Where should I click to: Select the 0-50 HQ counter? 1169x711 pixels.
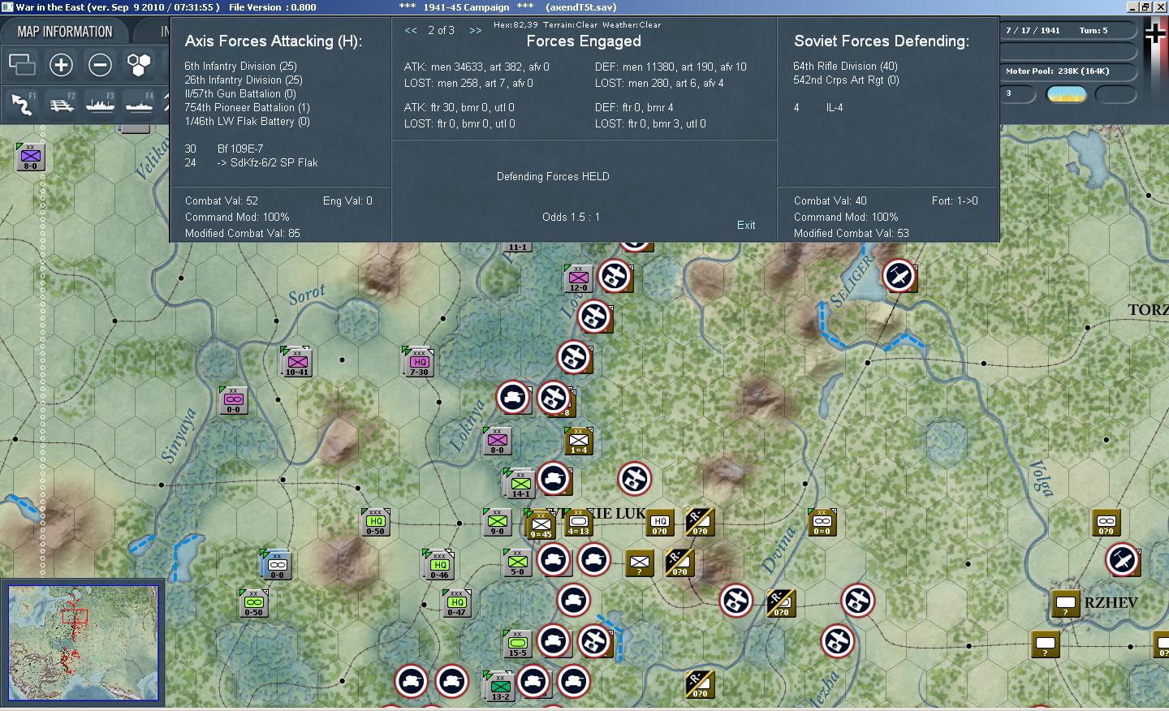(375, 522)
